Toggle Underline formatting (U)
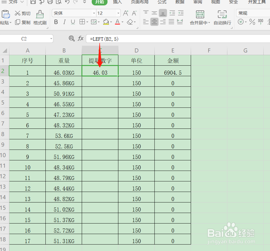Viewport: 270px width, 251px height. (73, 22)
